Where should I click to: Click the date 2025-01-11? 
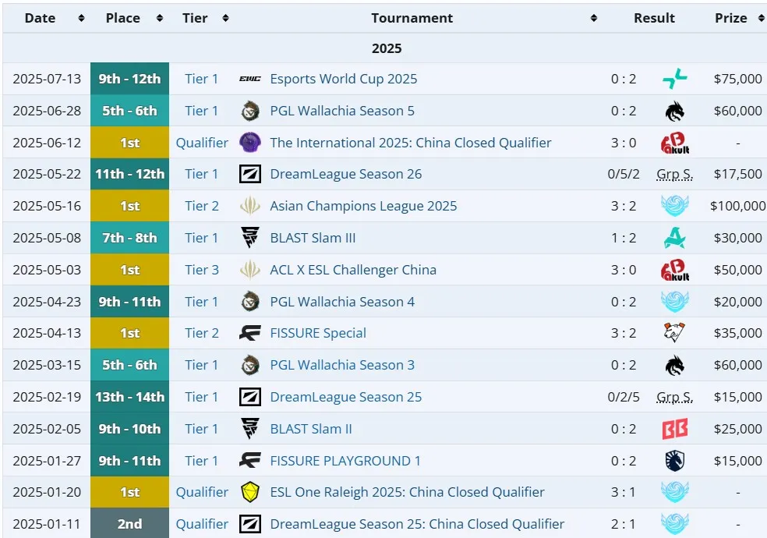tap(47, 524)
